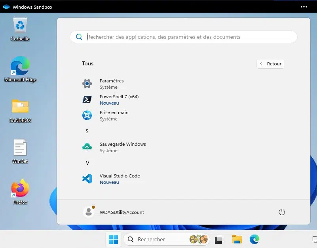Jump to letter V section header
317x248 pixels.
87,163
